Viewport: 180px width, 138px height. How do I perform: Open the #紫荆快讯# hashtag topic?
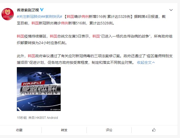click(52, 17)
